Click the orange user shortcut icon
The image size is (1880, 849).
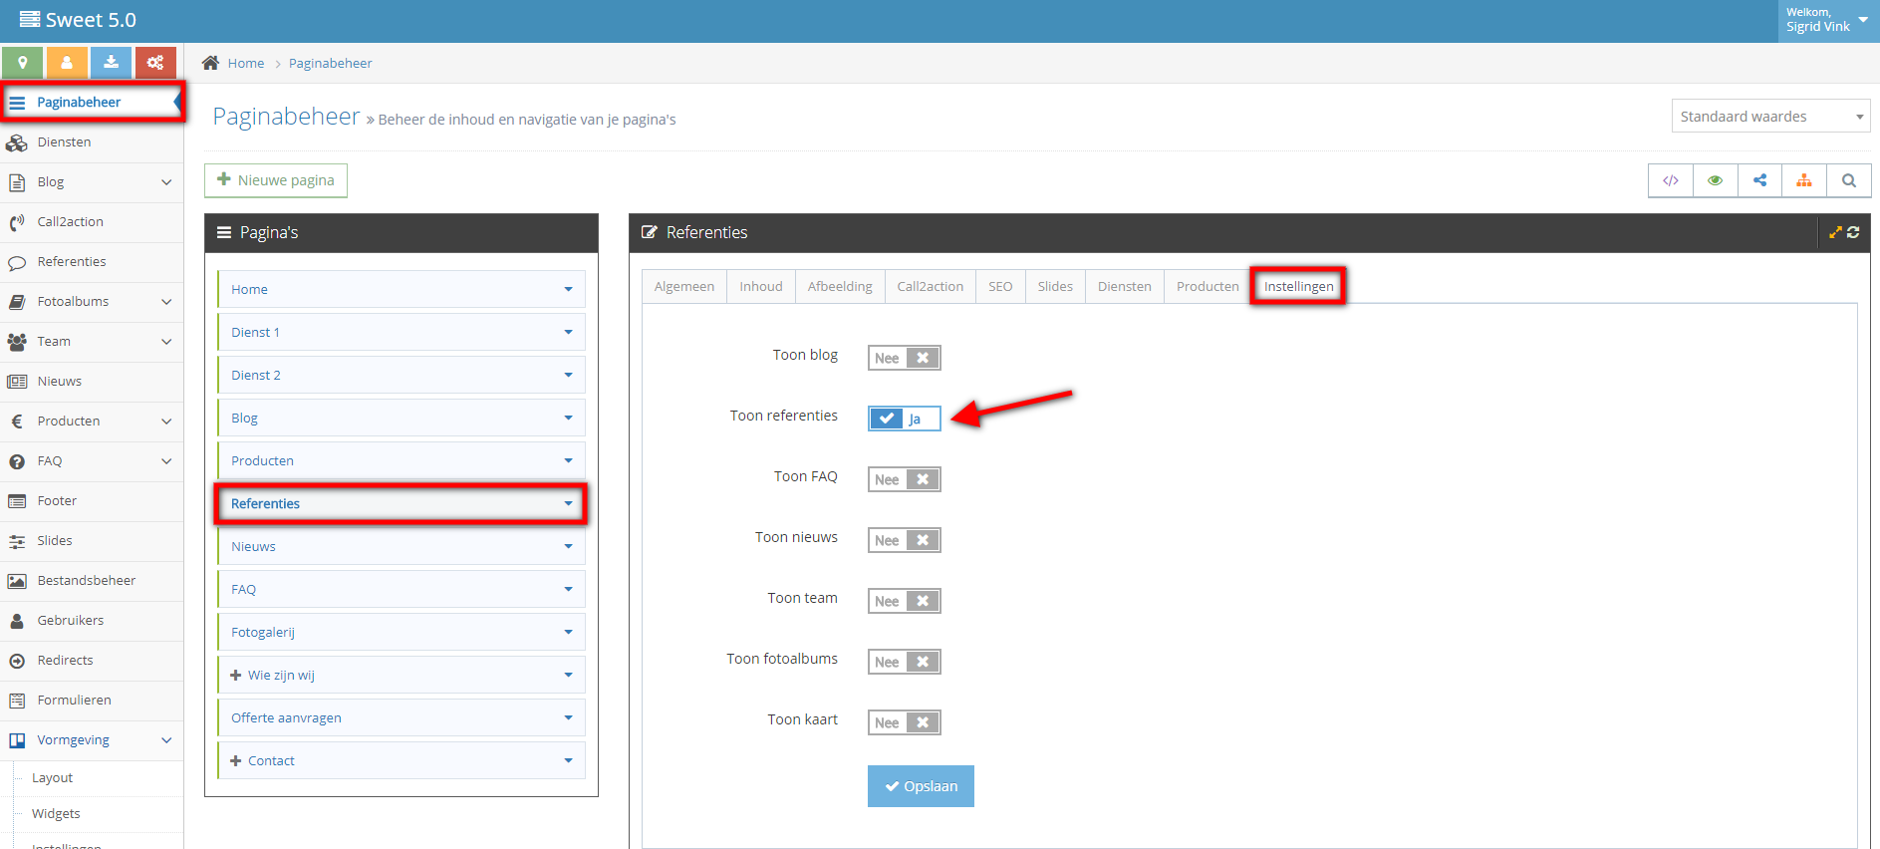[67, 62]
